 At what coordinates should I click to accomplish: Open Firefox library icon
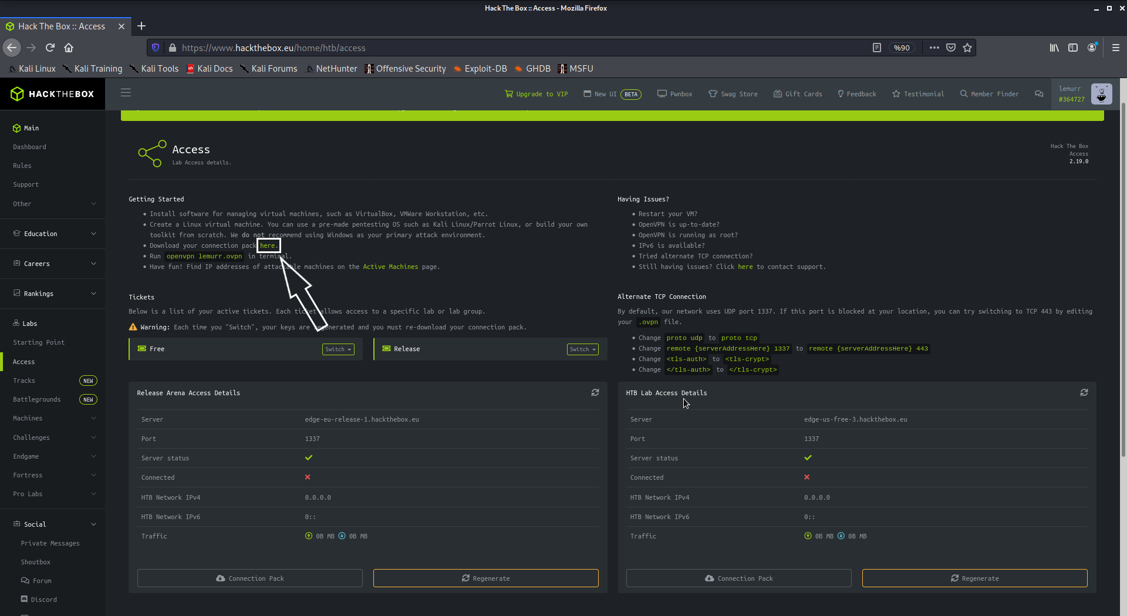1054,48
